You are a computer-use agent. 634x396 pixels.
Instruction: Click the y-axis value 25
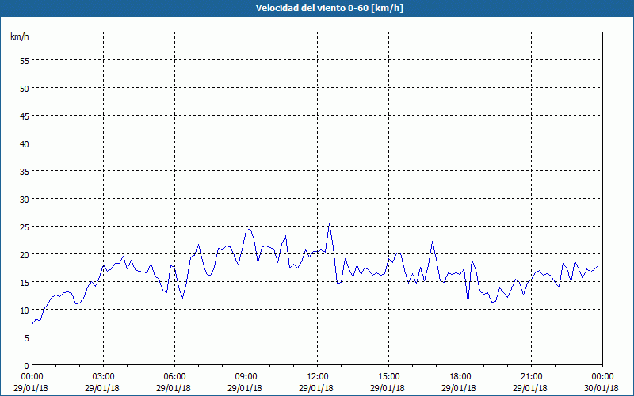25,227
